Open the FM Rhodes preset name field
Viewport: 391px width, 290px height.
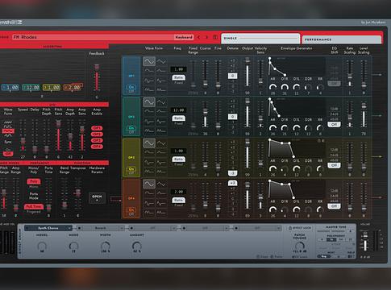pyautogui.click(x=93, y=37)
